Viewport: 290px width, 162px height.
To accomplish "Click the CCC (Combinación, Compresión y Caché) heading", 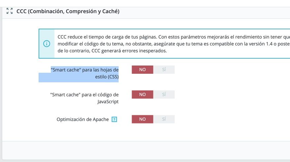I will pos(68,11).
